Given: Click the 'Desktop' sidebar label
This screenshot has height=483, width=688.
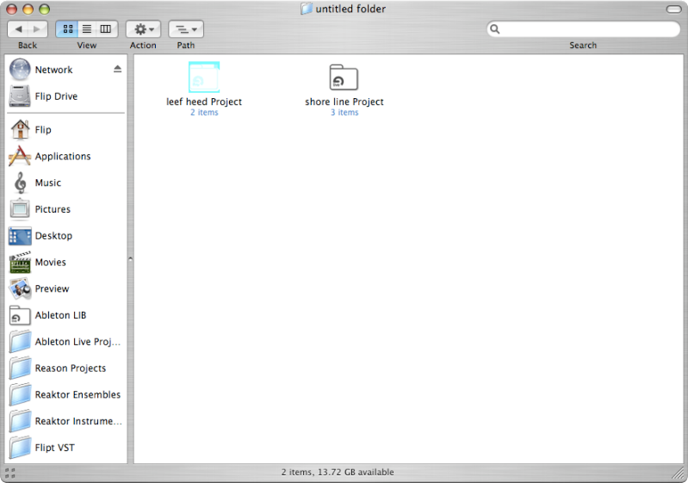Looking at the screenshot, I should coord(53,236).
